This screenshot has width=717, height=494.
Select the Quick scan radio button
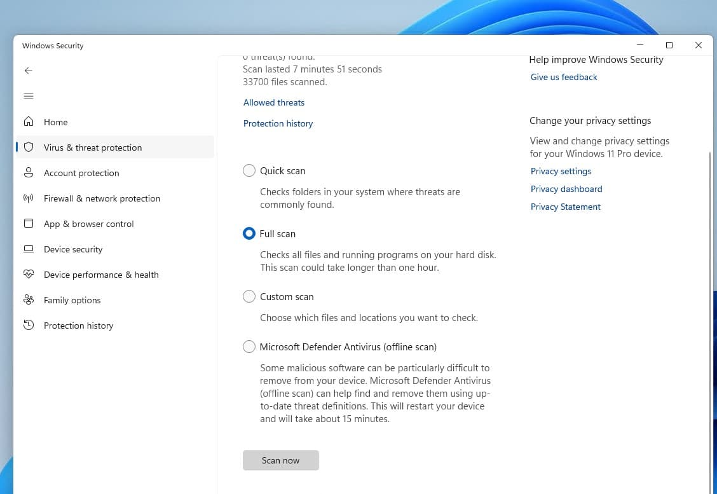tap(249, 171)
